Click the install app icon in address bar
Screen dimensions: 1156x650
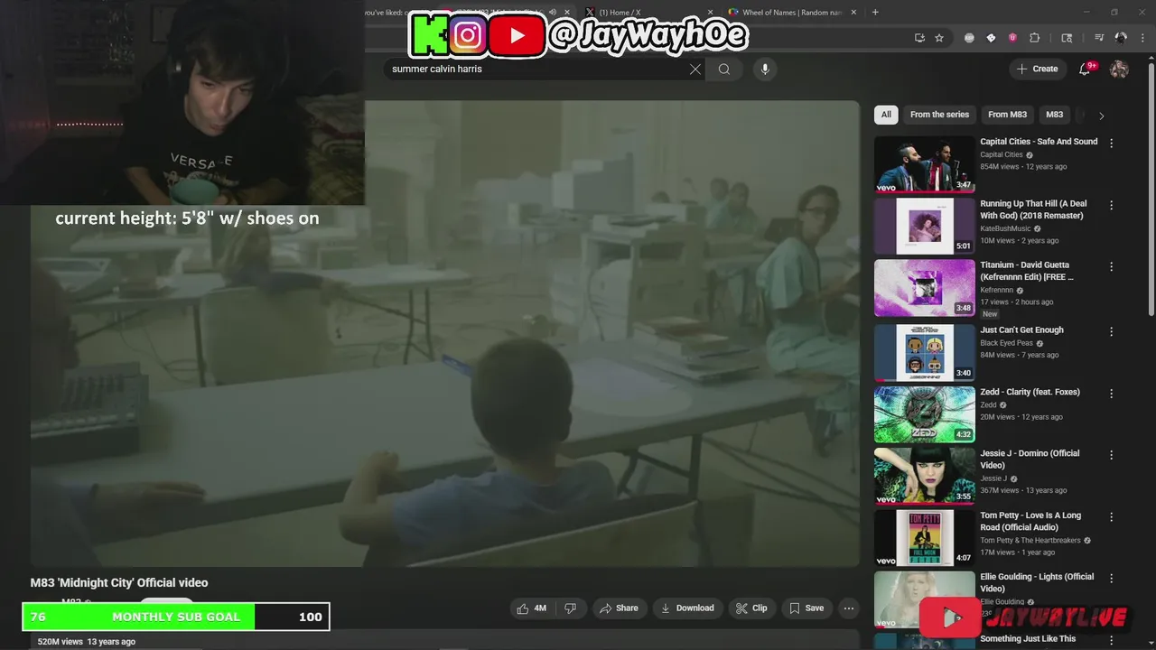point(919,38)
